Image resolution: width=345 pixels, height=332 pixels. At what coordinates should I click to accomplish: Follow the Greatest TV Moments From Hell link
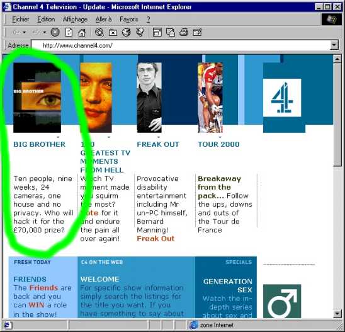[105, 157]
